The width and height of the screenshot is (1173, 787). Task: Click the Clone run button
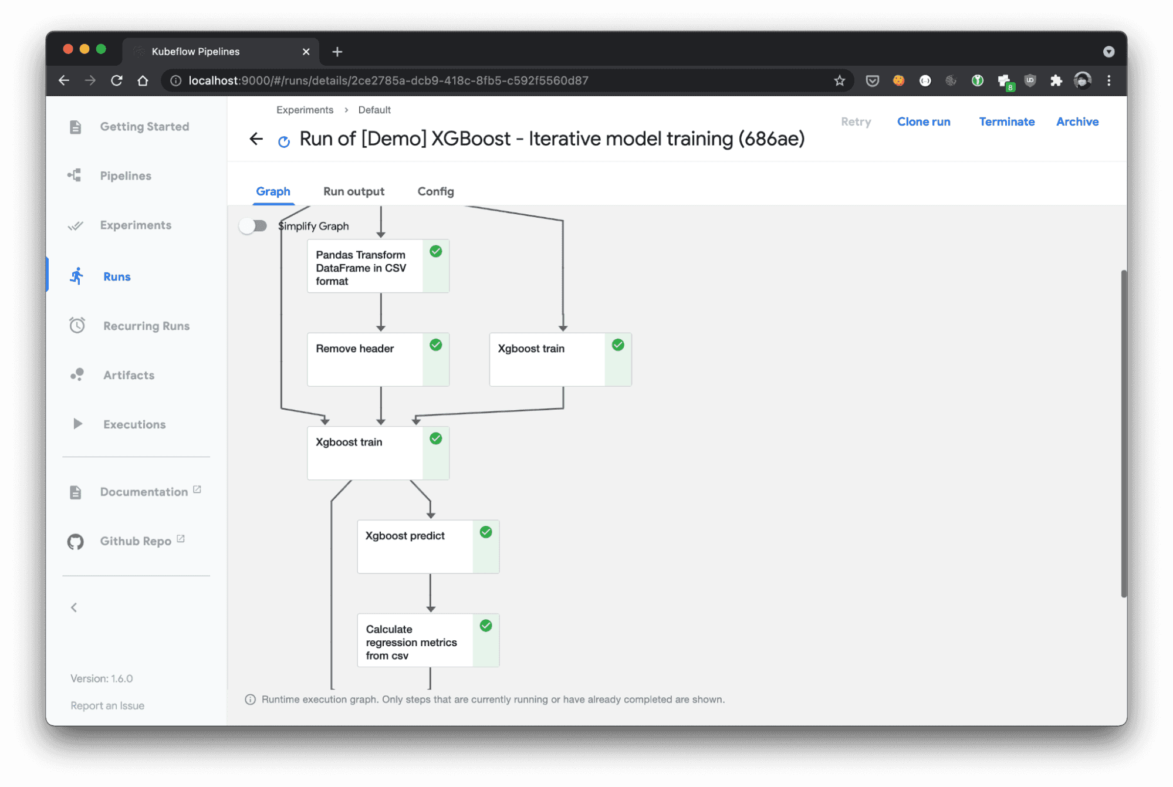924,121
